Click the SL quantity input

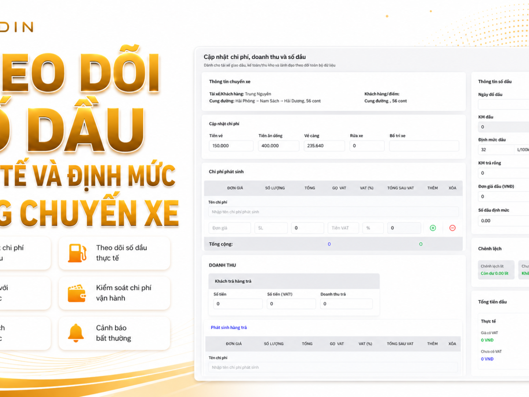(271, 228)
